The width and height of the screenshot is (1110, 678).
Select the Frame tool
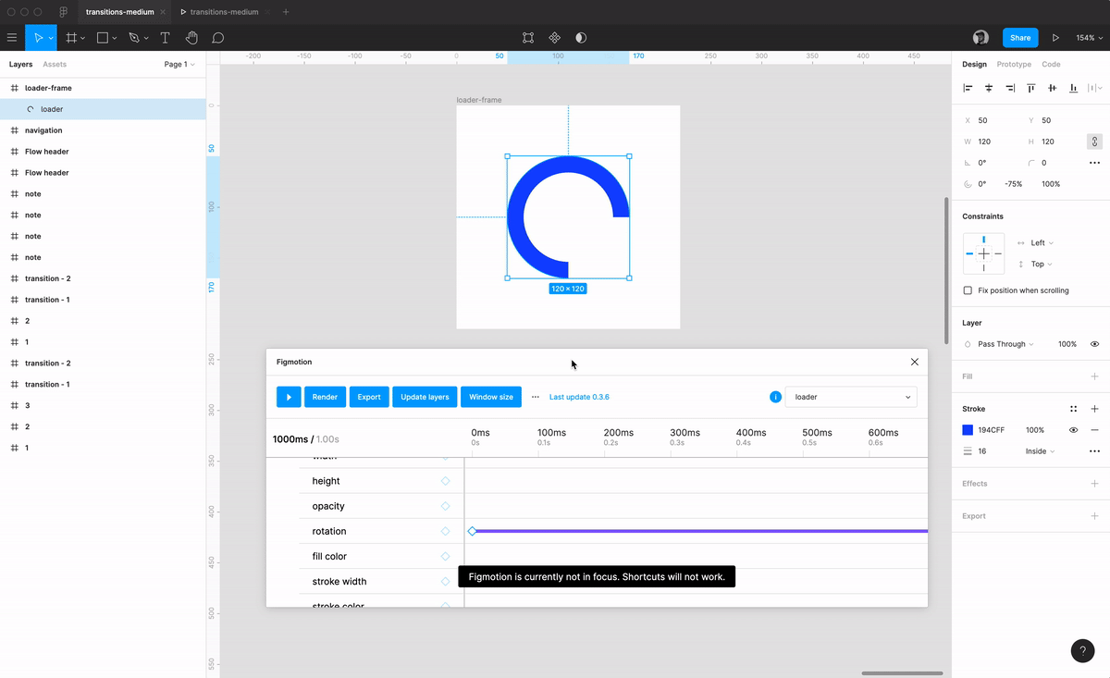pyautogui.click(x=71, y=38)
